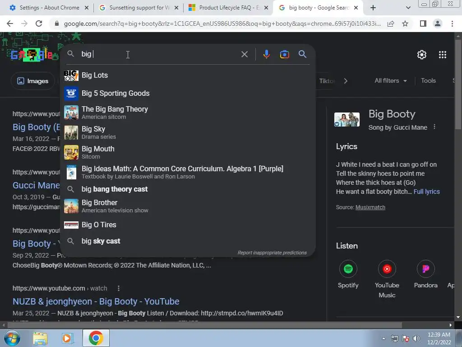Close the Product Lifecycle FAQ tab
This screenshot has height=347, width=462.
point(266,8)
